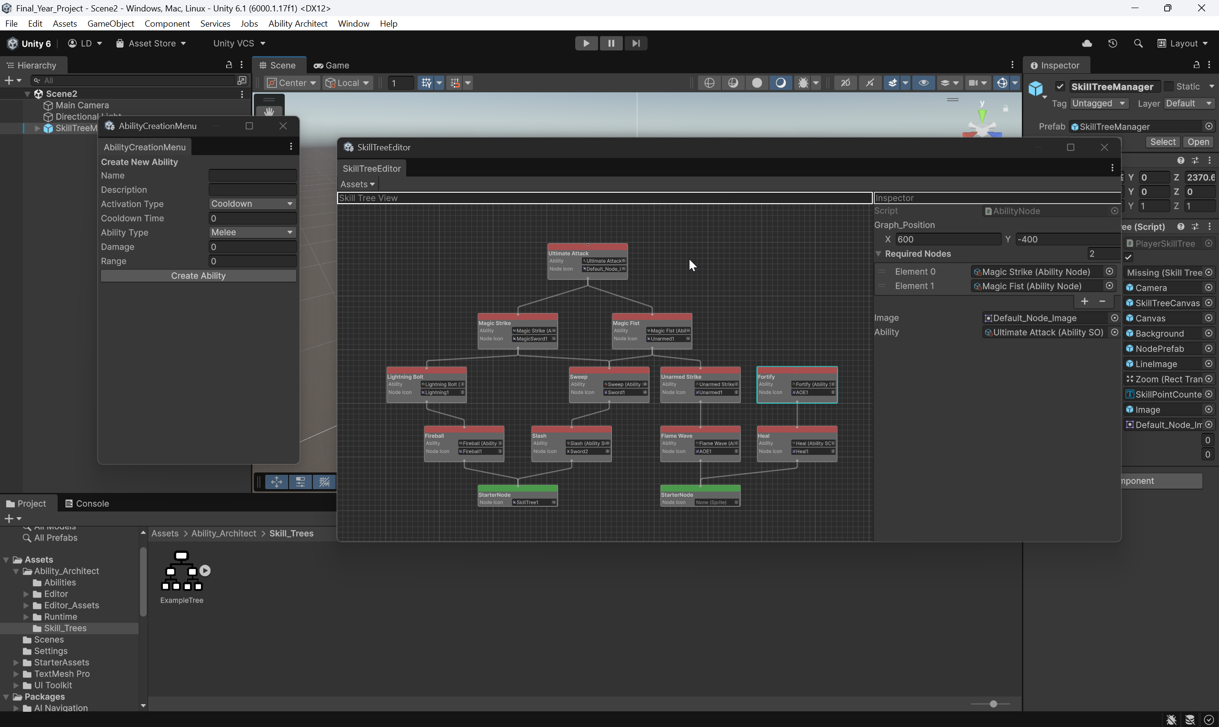The width and height of the screenshot is (1219, 727).
Task: Open the Activation Type dropdown
Action: (252, 204)
